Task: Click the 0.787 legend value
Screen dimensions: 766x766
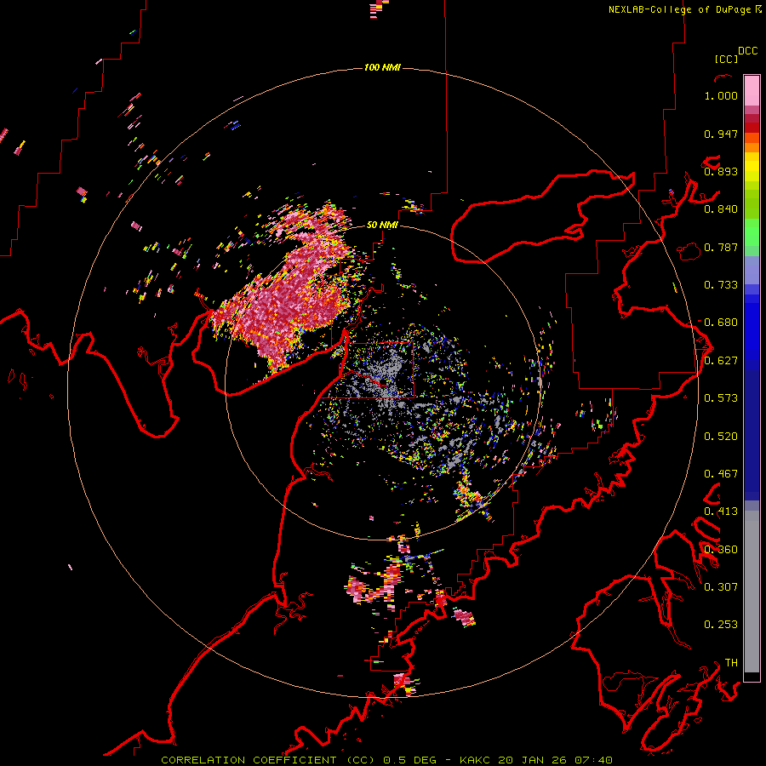Action: 721,247
